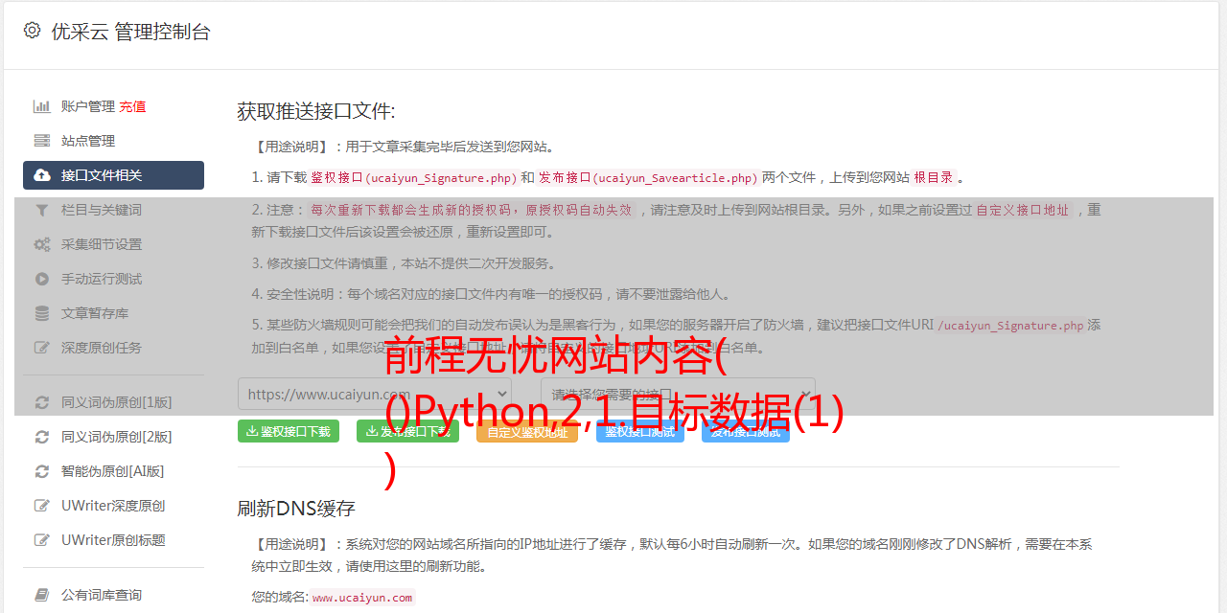The width and height of the screenshot is (1227, 613).
Task: Expand the https://www.ucaiyun.com domain dropdown
Action: click(x=375, y=394)
